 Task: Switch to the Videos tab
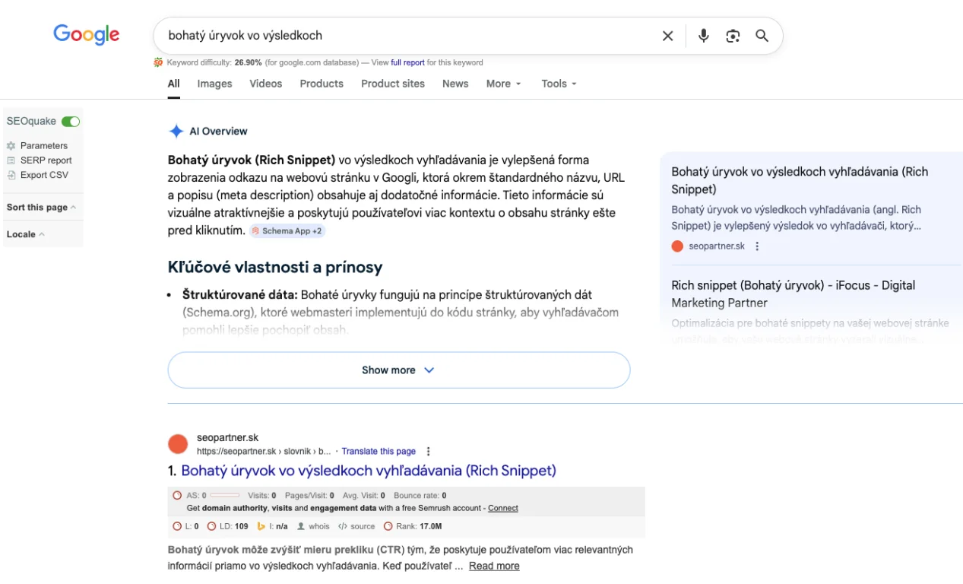(x=265, y=84)
